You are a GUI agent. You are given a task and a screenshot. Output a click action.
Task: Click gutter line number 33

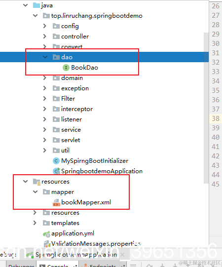pos(216,72)
